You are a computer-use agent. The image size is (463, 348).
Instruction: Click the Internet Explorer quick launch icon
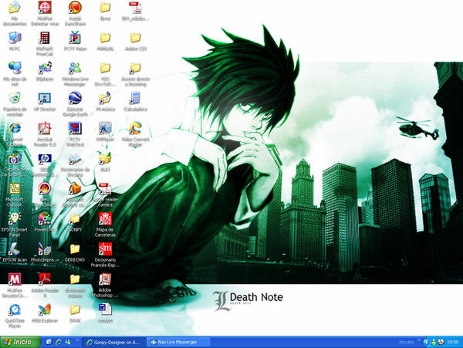(x=59, y=342)
